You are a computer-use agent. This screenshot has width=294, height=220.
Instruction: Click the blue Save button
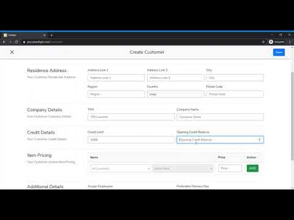279,52
